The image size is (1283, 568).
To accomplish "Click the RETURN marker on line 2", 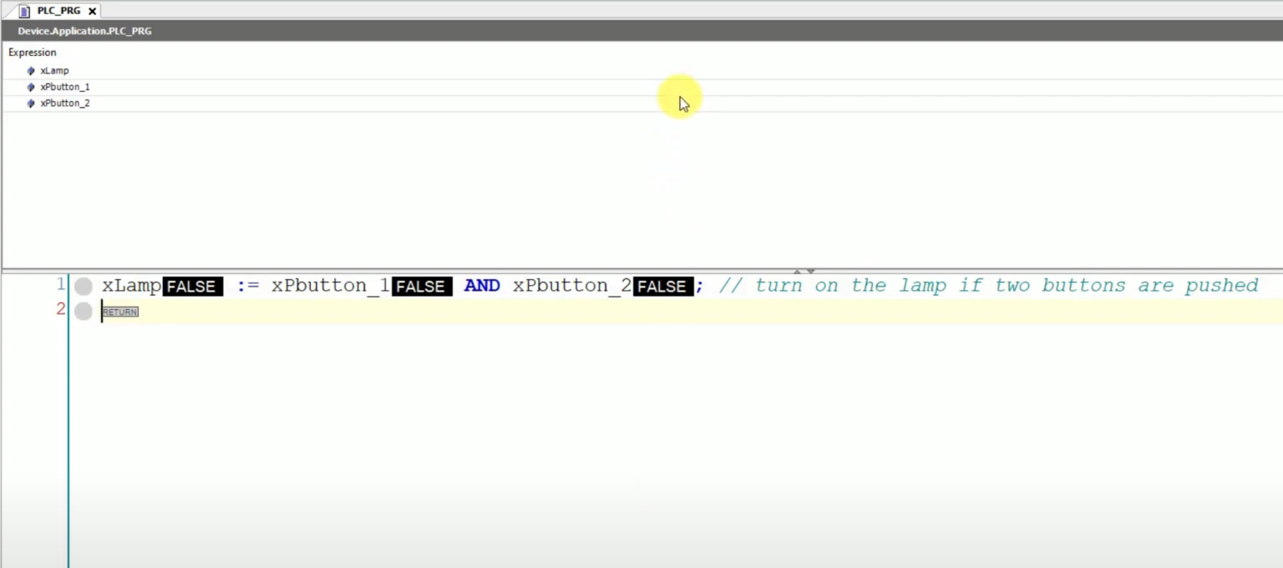I will pos(120,312).
